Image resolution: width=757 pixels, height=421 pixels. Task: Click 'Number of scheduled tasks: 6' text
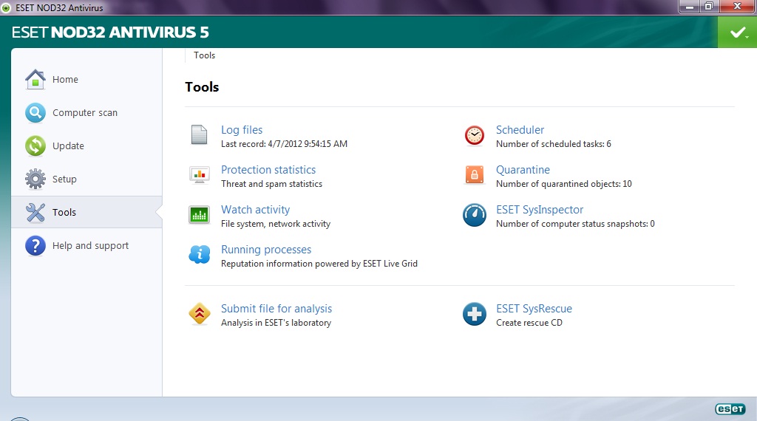pos(553,144)
